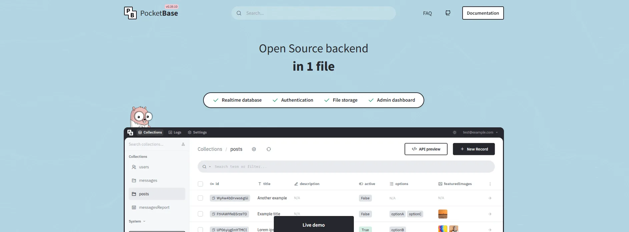
Task: Select messages collection
Action: (x=157, y=180)
